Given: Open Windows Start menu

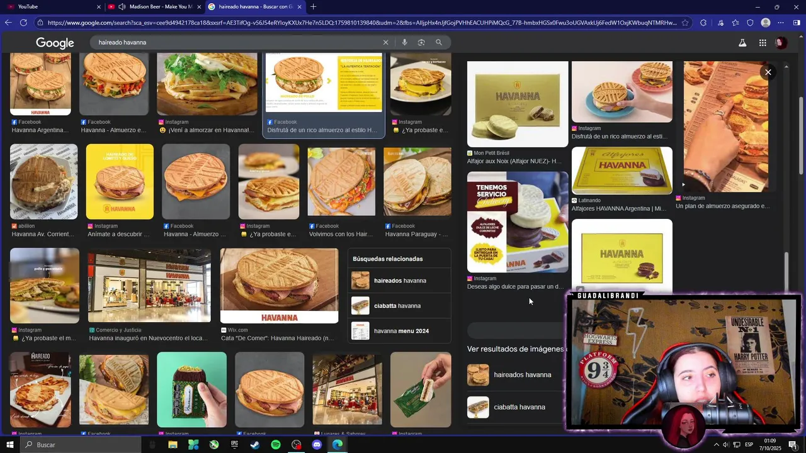Looking at the screenshot, I should (x=9, y=445).
